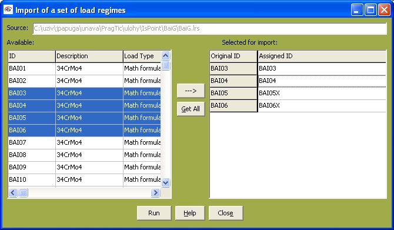Edit the Assigned ID cell BAI03
394x230 pixels.
(322, 68)
